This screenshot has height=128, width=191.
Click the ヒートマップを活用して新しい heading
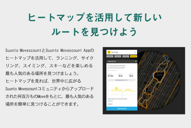[95, 17]
